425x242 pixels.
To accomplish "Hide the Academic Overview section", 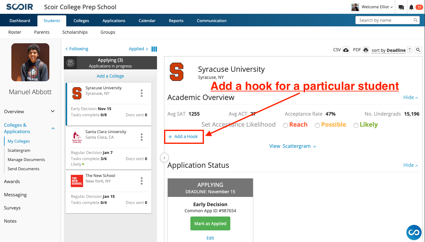I will 411,97.
